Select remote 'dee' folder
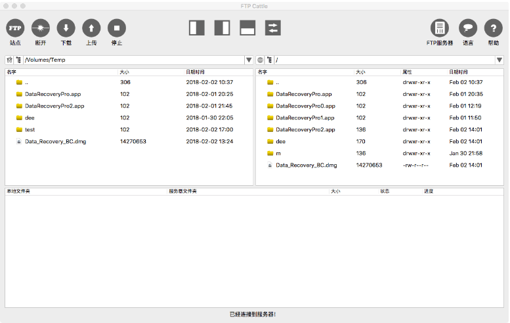Viewport: 510px width, 323px height. (x=380, y=142)
